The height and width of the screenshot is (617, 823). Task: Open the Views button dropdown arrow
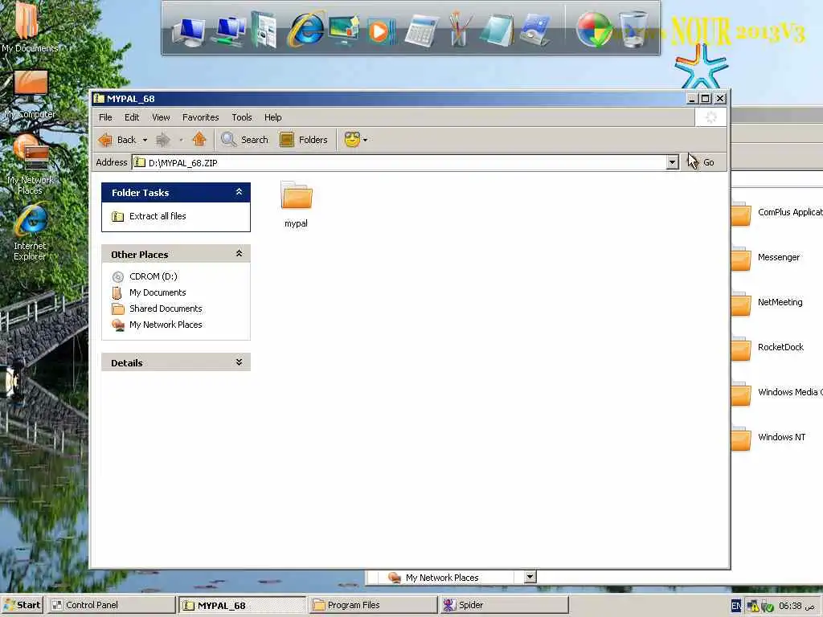366,140
